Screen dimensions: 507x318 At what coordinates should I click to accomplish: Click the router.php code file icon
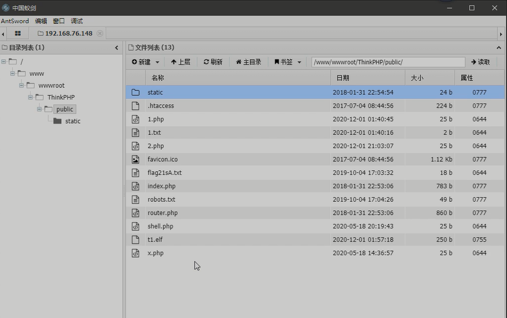tap(135, 213)
